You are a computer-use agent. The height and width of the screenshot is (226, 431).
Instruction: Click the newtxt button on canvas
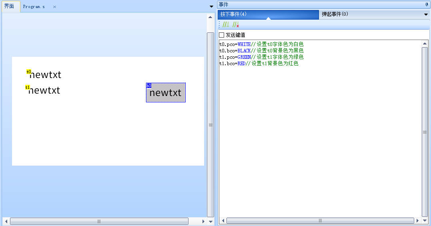point(166,94)
